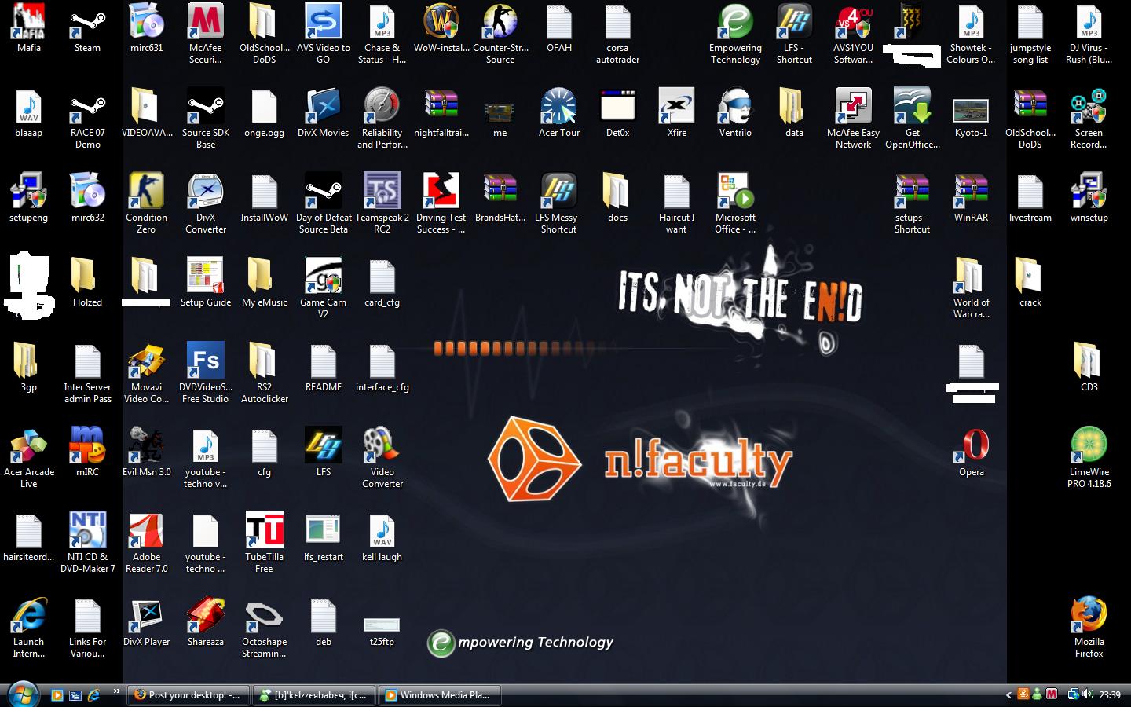This screenshot has width=1131, height=707.
Task: Launch the Teamspeak 2 RC2 shortcut
Action: [x=382, y=203]
